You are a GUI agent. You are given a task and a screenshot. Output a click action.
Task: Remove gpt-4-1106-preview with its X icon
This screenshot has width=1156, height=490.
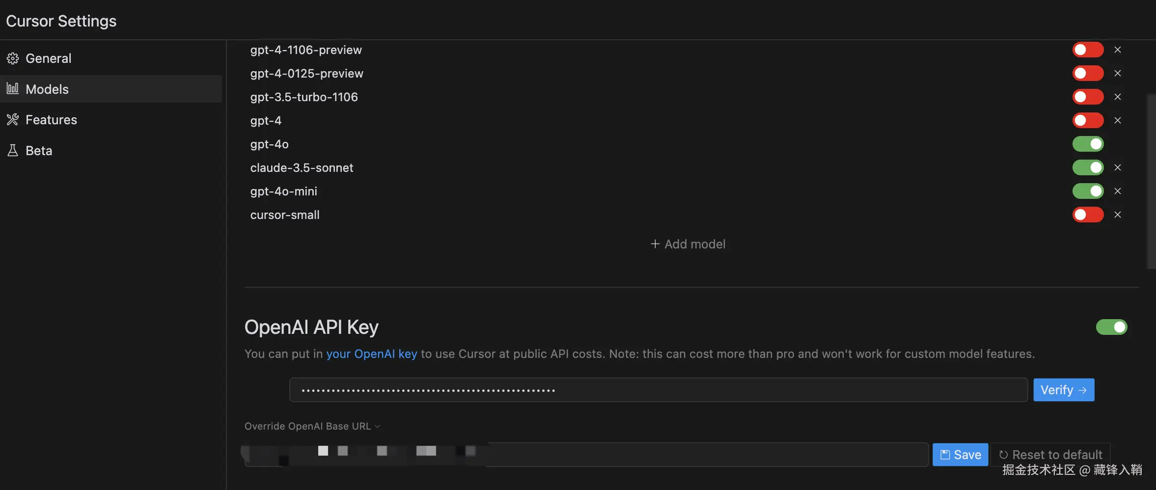(1118, 50)
